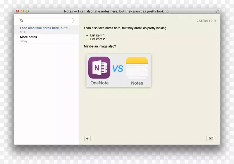Viewport: 234px width, 164px height.
Task: Open the 'More notes' entry in the list
Action: [47, 39]
